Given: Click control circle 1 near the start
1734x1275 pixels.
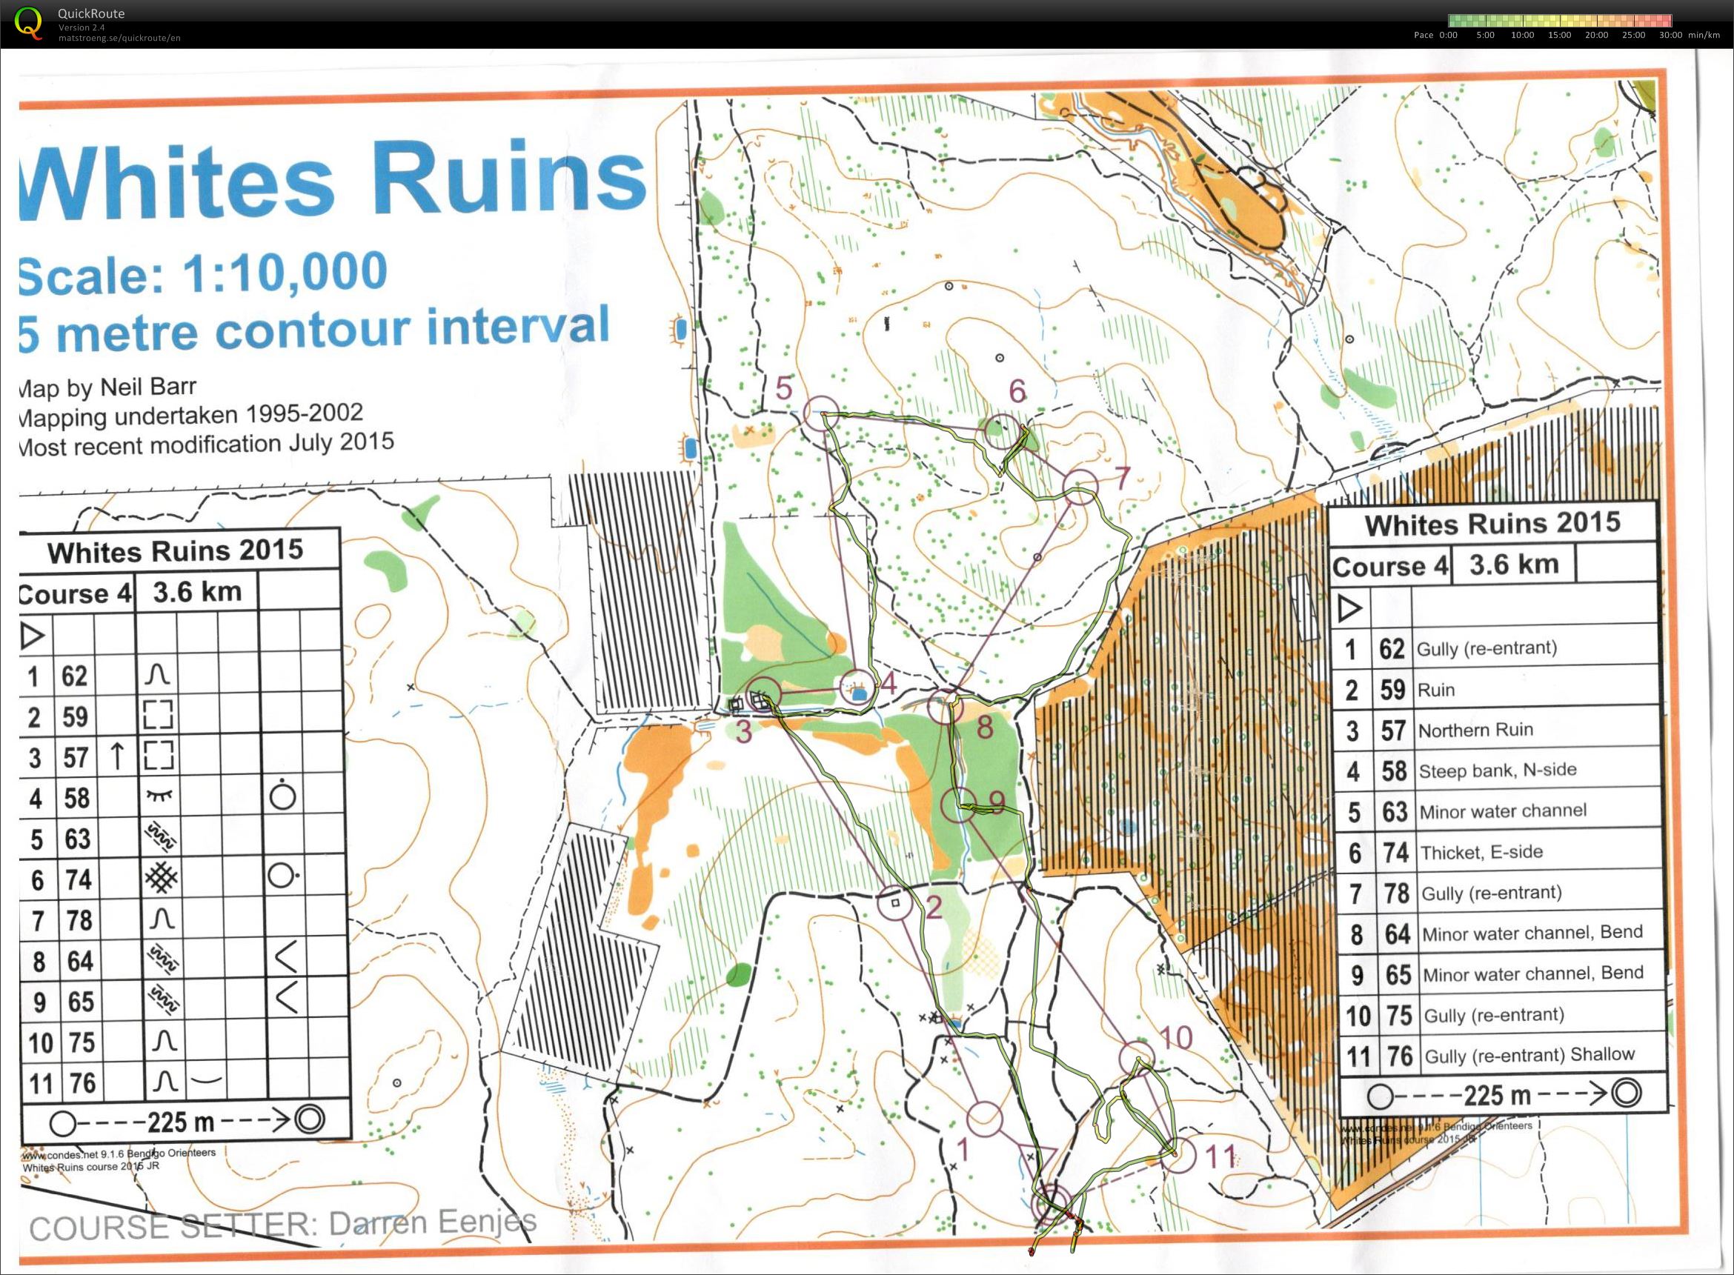Looking at the screenshot, I should (984, 1120).
